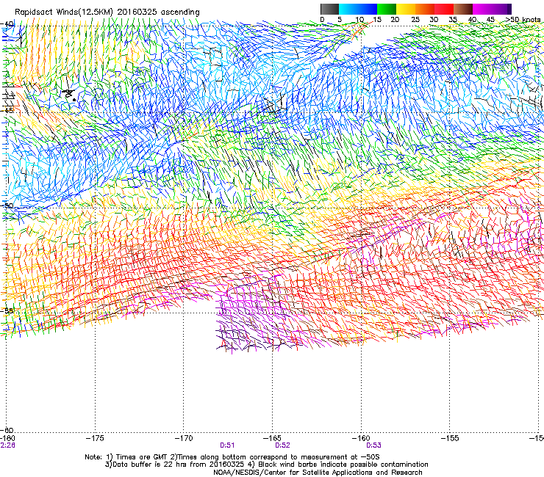Click the '-165' longitude axis label
This screenshot has height=477, width=544.
(272, 439)
